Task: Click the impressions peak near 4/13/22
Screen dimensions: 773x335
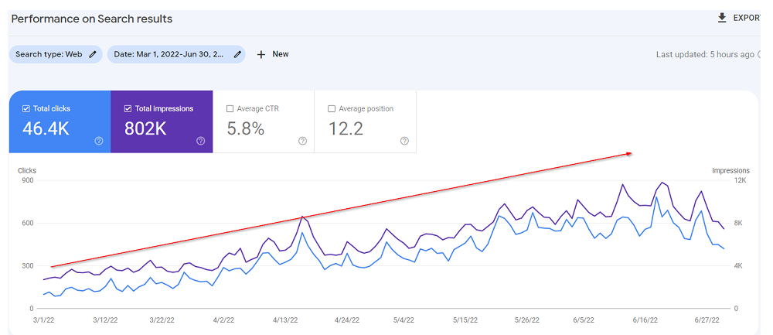Action: [303, 217]
